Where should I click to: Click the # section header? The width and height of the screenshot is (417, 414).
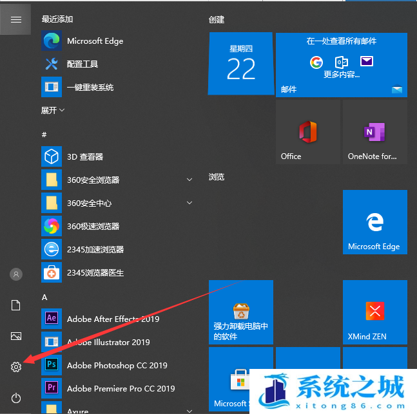point(44,135)
